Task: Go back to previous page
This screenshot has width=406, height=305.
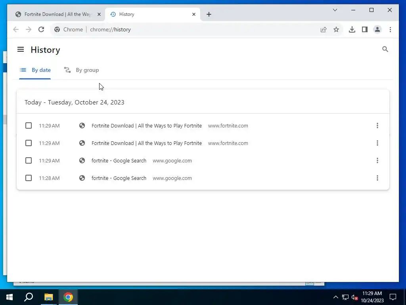Action: tap(16, 29)
